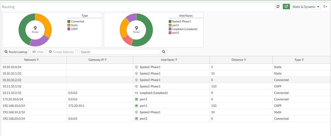Click distance value 15
Screen dimensions: 331x136
coord(213,74)
